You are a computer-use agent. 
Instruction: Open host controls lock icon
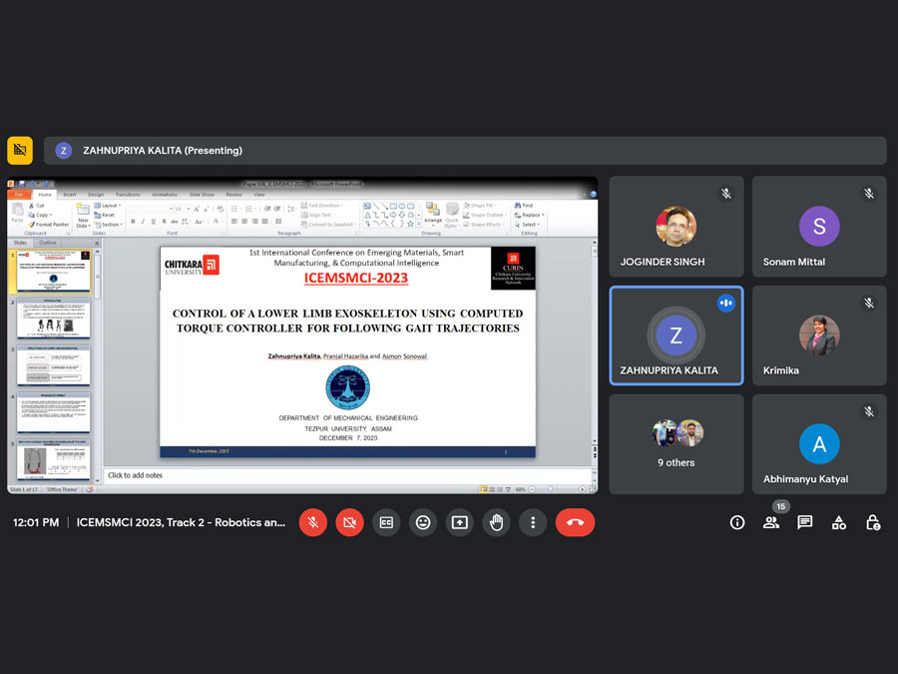pos(873,522)
